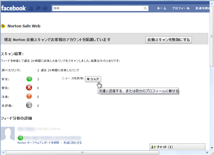Click the Norton Safe Web logo icon
Screen dimensions: 214x155
3,26
